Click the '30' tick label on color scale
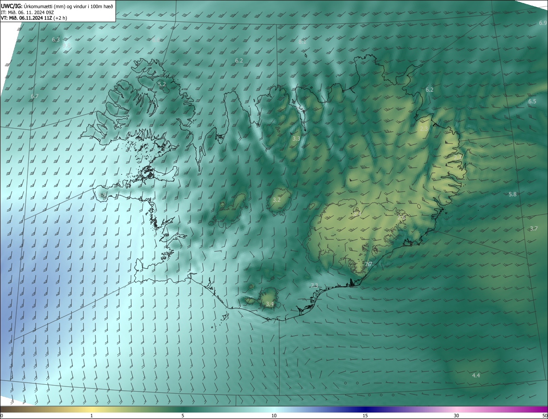 coord(456,416)
